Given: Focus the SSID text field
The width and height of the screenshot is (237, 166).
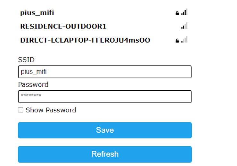Looking at the screenshot, I should click(x=105, y=72).
